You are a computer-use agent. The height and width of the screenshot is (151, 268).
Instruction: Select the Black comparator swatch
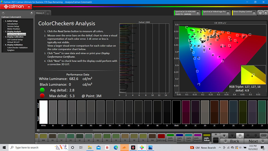177,112
